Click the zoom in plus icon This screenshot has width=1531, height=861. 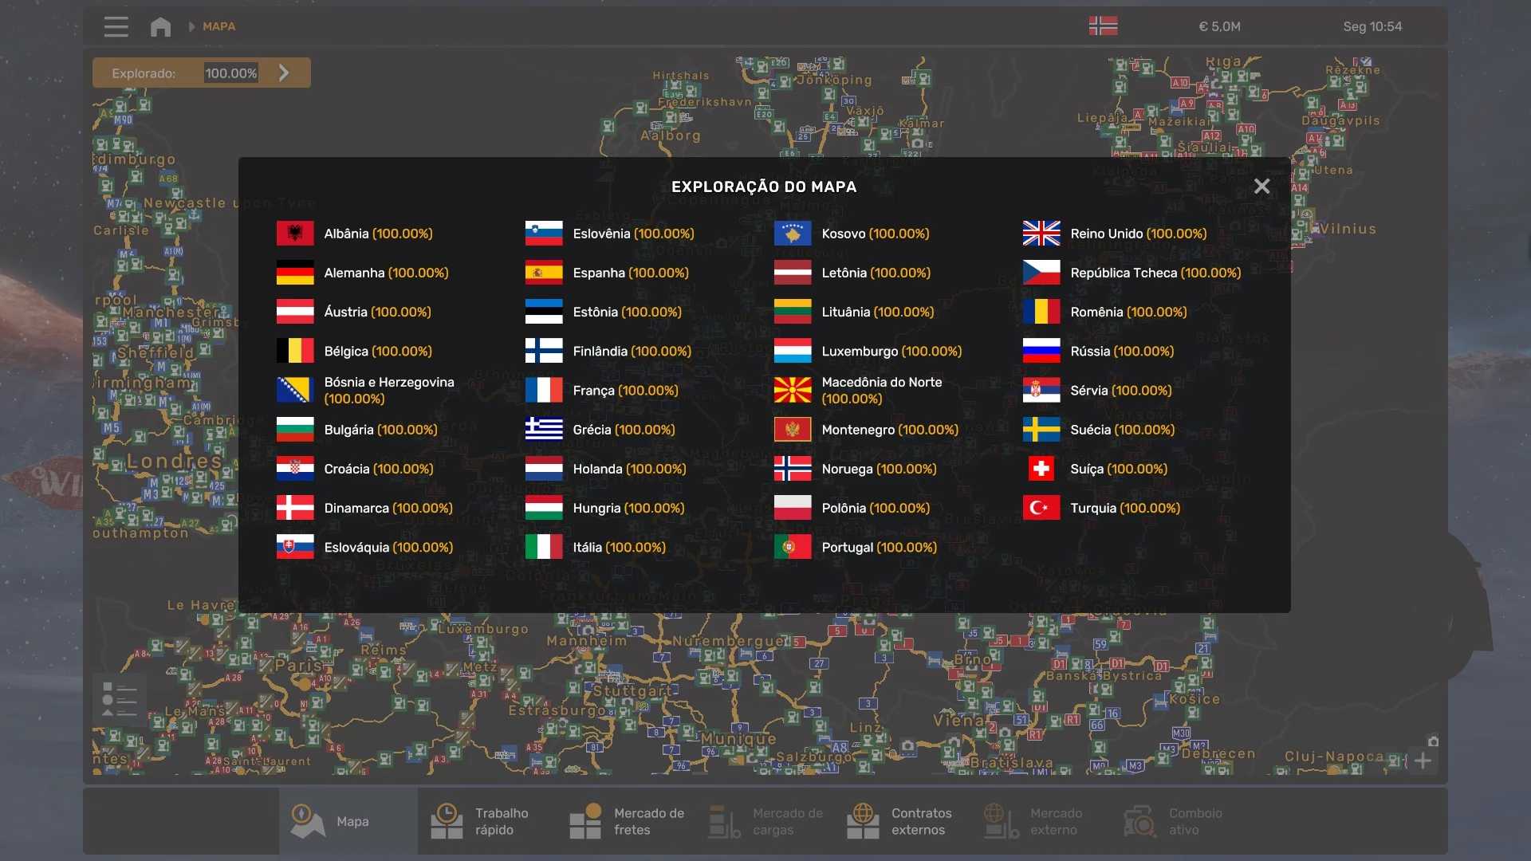1423,761
